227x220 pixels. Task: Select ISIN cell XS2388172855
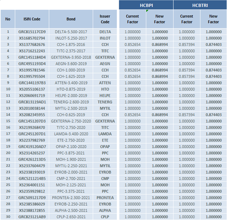point(32,210)
